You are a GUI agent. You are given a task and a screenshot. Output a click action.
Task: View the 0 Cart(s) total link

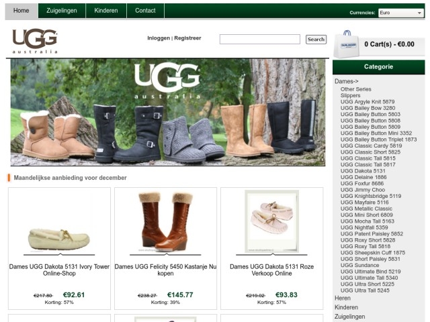[x=389, y=44]
